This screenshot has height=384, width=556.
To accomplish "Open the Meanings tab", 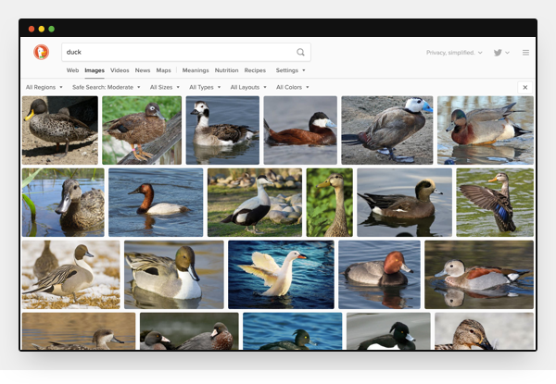I will (x=196, y=70).
